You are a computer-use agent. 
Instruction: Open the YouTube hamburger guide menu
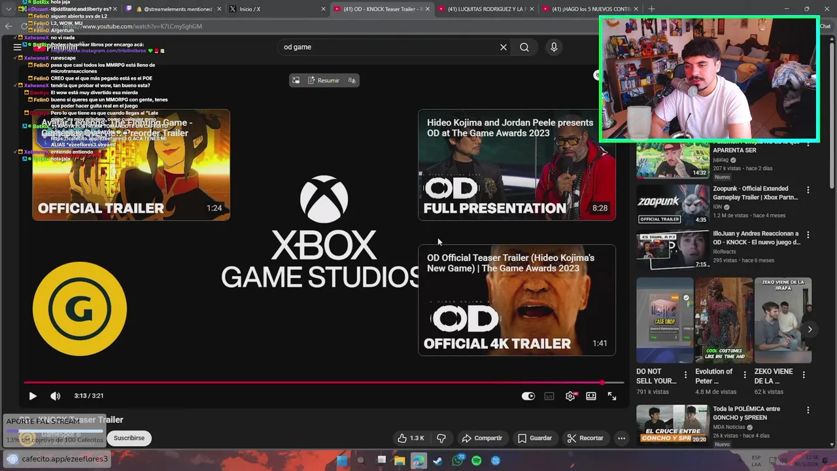17,47
